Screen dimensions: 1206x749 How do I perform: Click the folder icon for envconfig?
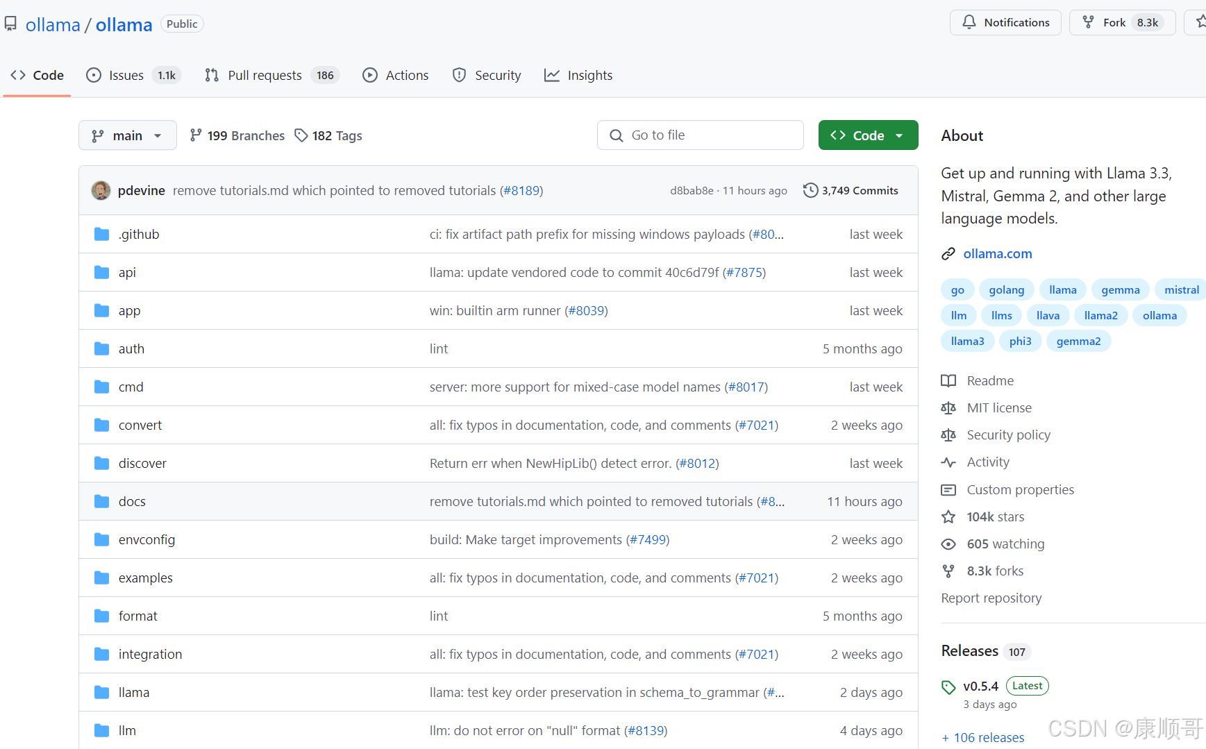tap(101, 539)
